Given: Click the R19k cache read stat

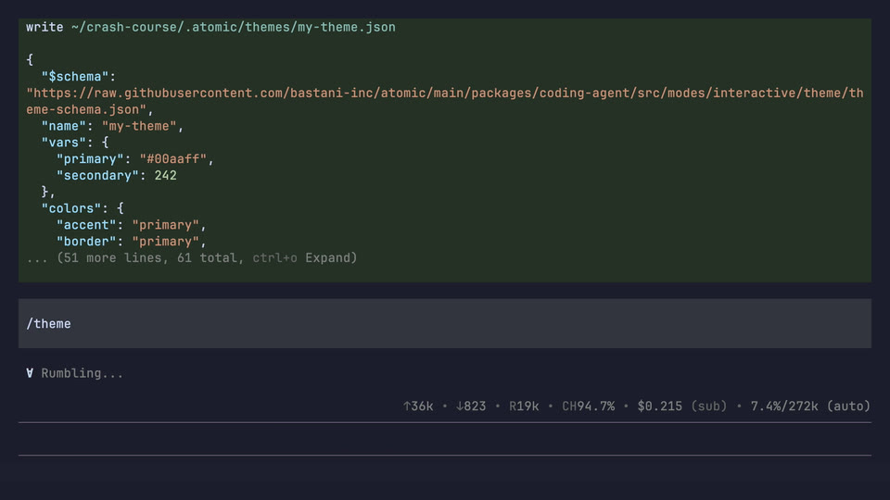Looking at the screenshot, I should click(524, 406).
